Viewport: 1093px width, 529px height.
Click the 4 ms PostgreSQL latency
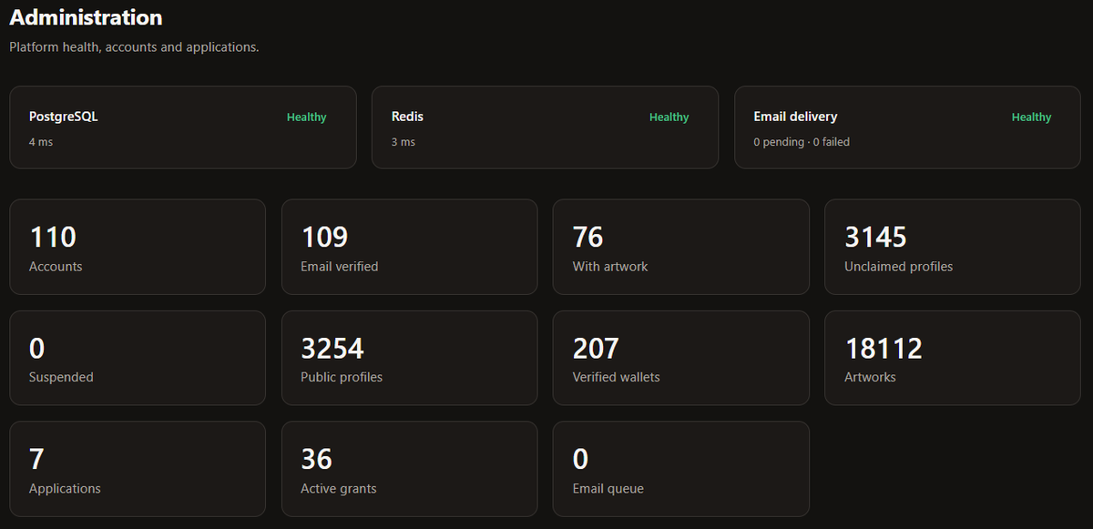(41, 142)
